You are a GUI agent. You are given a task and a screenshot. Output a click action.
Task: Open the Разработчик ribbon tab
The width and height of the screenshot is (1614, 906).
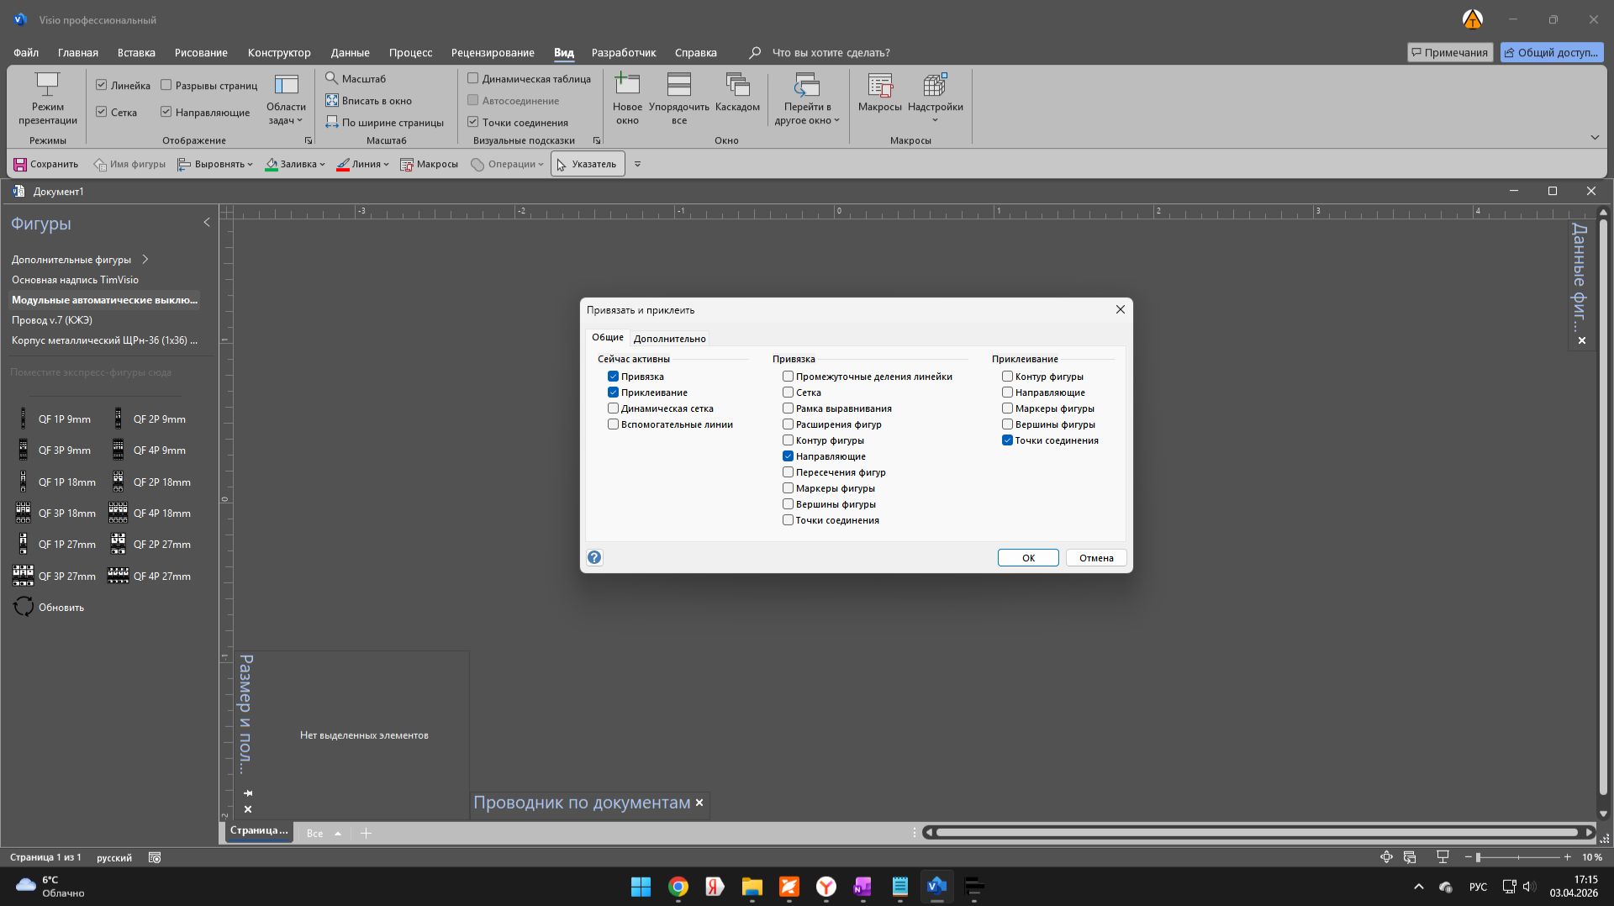pyautogui.click(x=623, y=52)
